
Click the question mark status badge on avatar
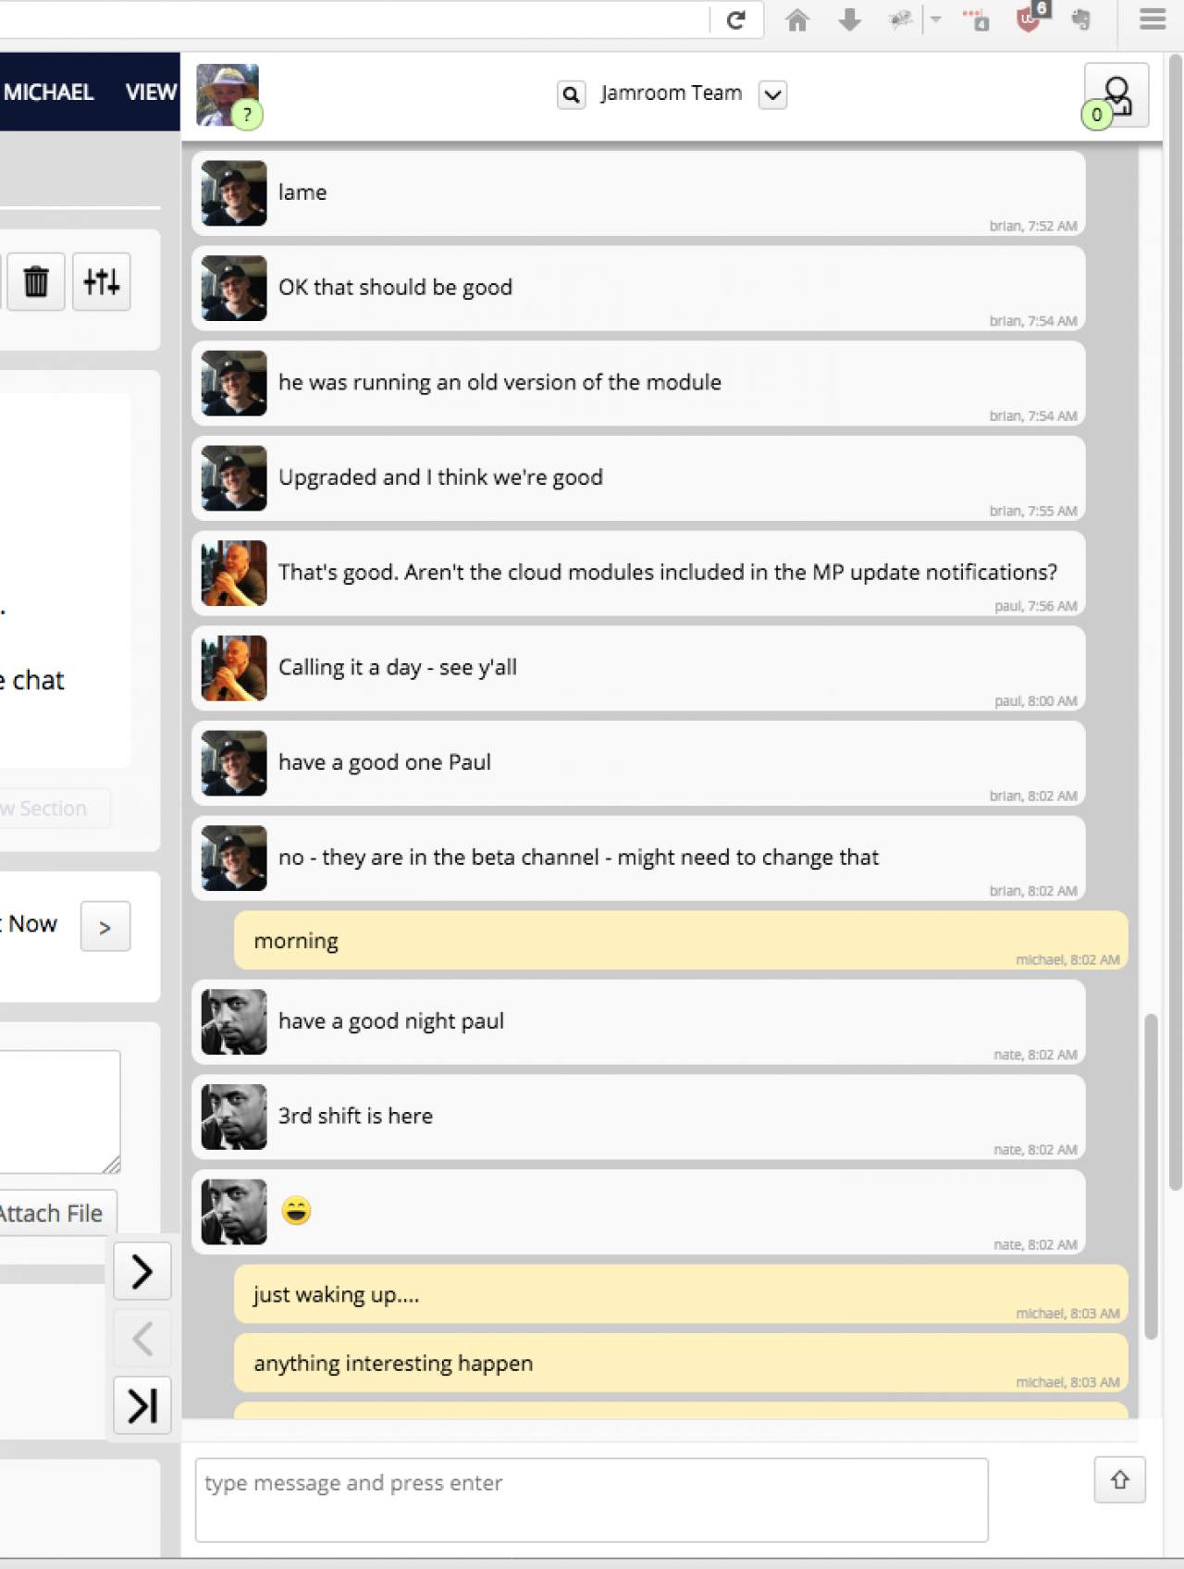247,115
